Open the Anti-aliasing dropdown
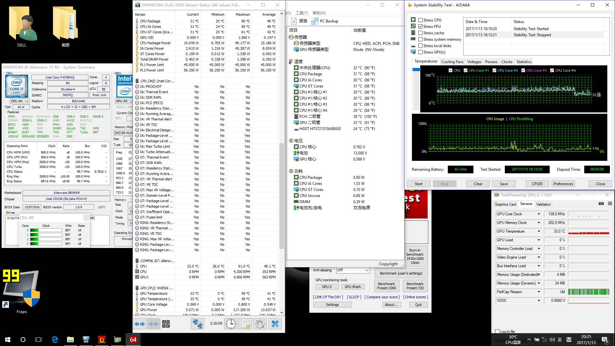Screen dimensions: 615x346 (366, 270)
